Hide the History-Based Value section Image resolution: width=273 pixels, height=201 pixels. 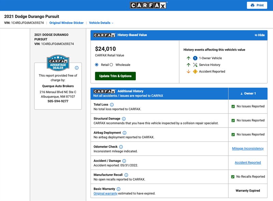pyautogui.click(x=260, y=35)
